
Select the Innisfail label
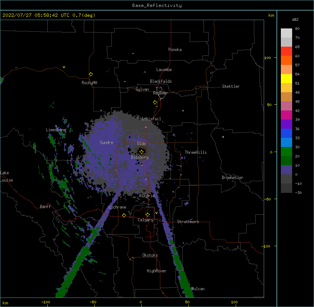coord(151,119)
